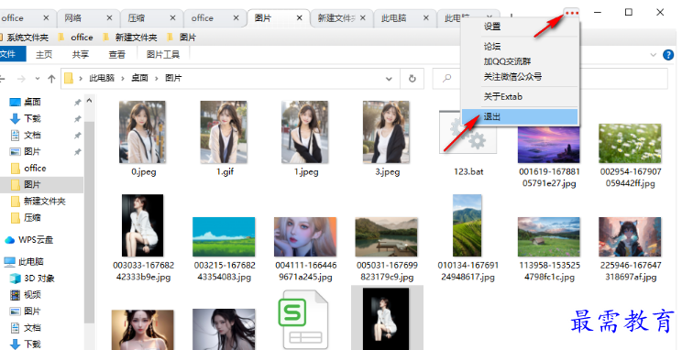
Task: Close the 图片 tab
Action: tap(299, 18)
